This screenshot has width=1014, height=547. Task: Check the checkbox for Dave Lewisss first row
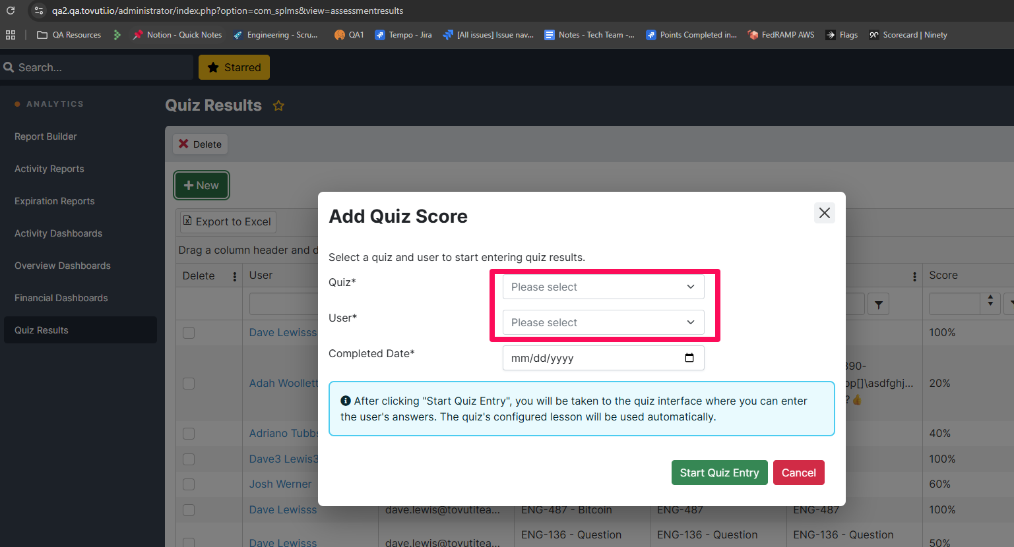[189, 333]
